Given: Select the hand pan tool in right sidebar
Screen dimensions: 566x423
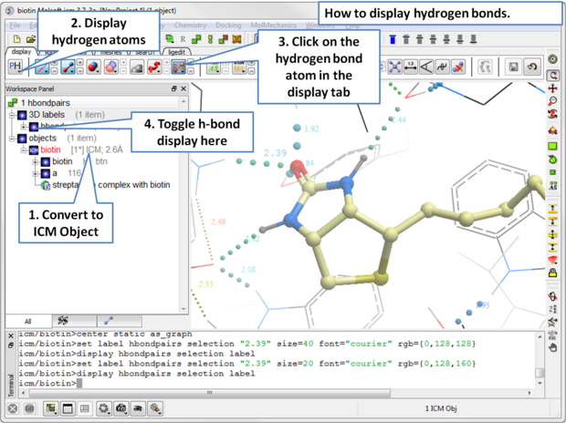Looking at the screenshot, I should (x=552, y=347).
